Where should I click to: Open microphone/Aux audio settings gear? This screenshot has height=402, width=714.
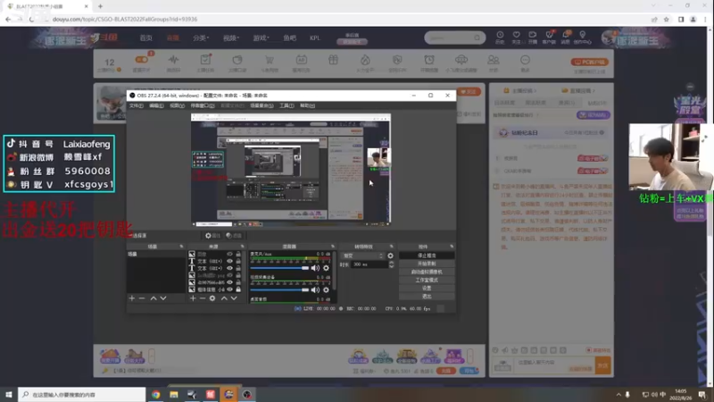pyautogui.click(x=326, y=268)
